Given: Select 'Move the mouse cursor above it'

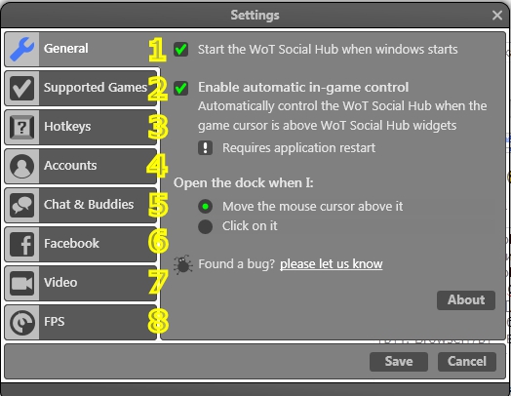Looking at the screenshot, I should click(206, 207).
